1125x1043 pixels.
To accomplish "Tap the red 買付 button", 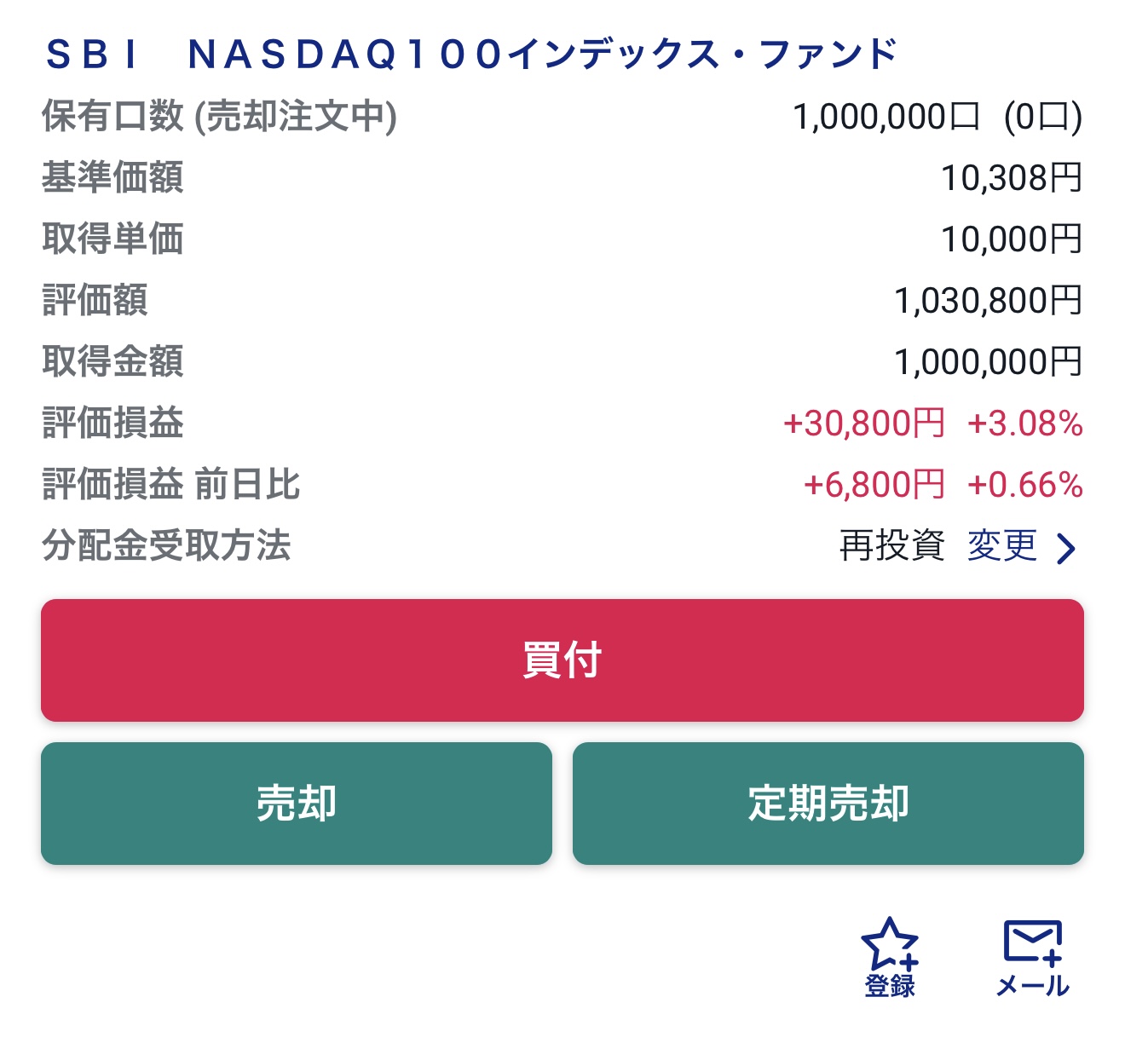I will click(562, 660).
